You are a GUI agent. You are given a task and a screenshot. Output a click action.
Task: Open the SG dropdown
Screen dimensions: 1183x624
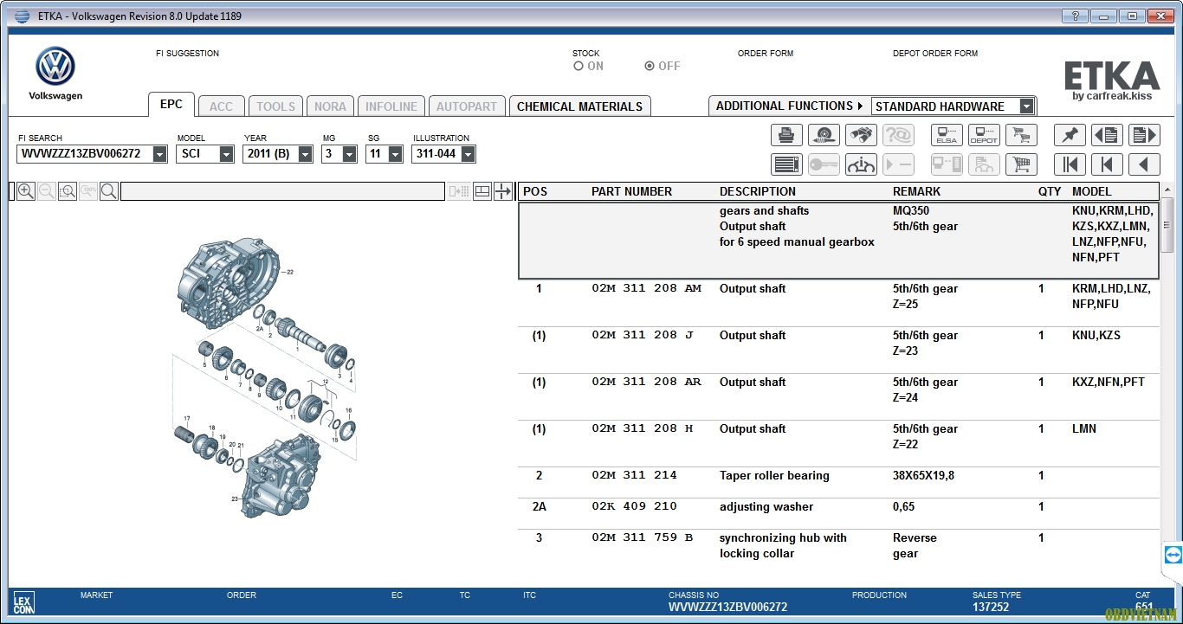pos(395,154)
